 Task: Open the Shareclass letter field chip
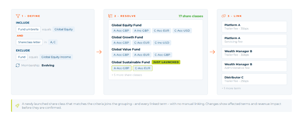pyautogui.click(x=29, y=42)
